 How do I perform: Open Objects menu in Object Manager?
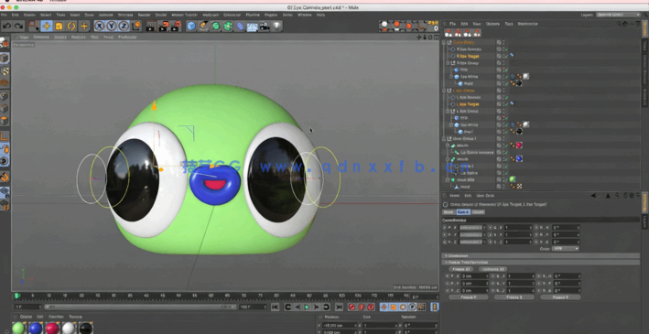coord(492,24)
